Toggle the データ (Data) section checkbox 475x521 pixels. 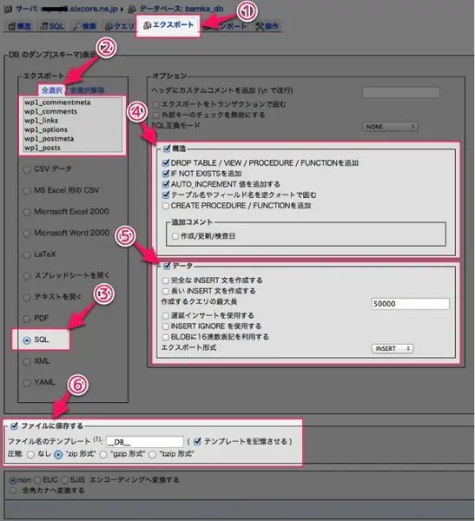[167, 266]
